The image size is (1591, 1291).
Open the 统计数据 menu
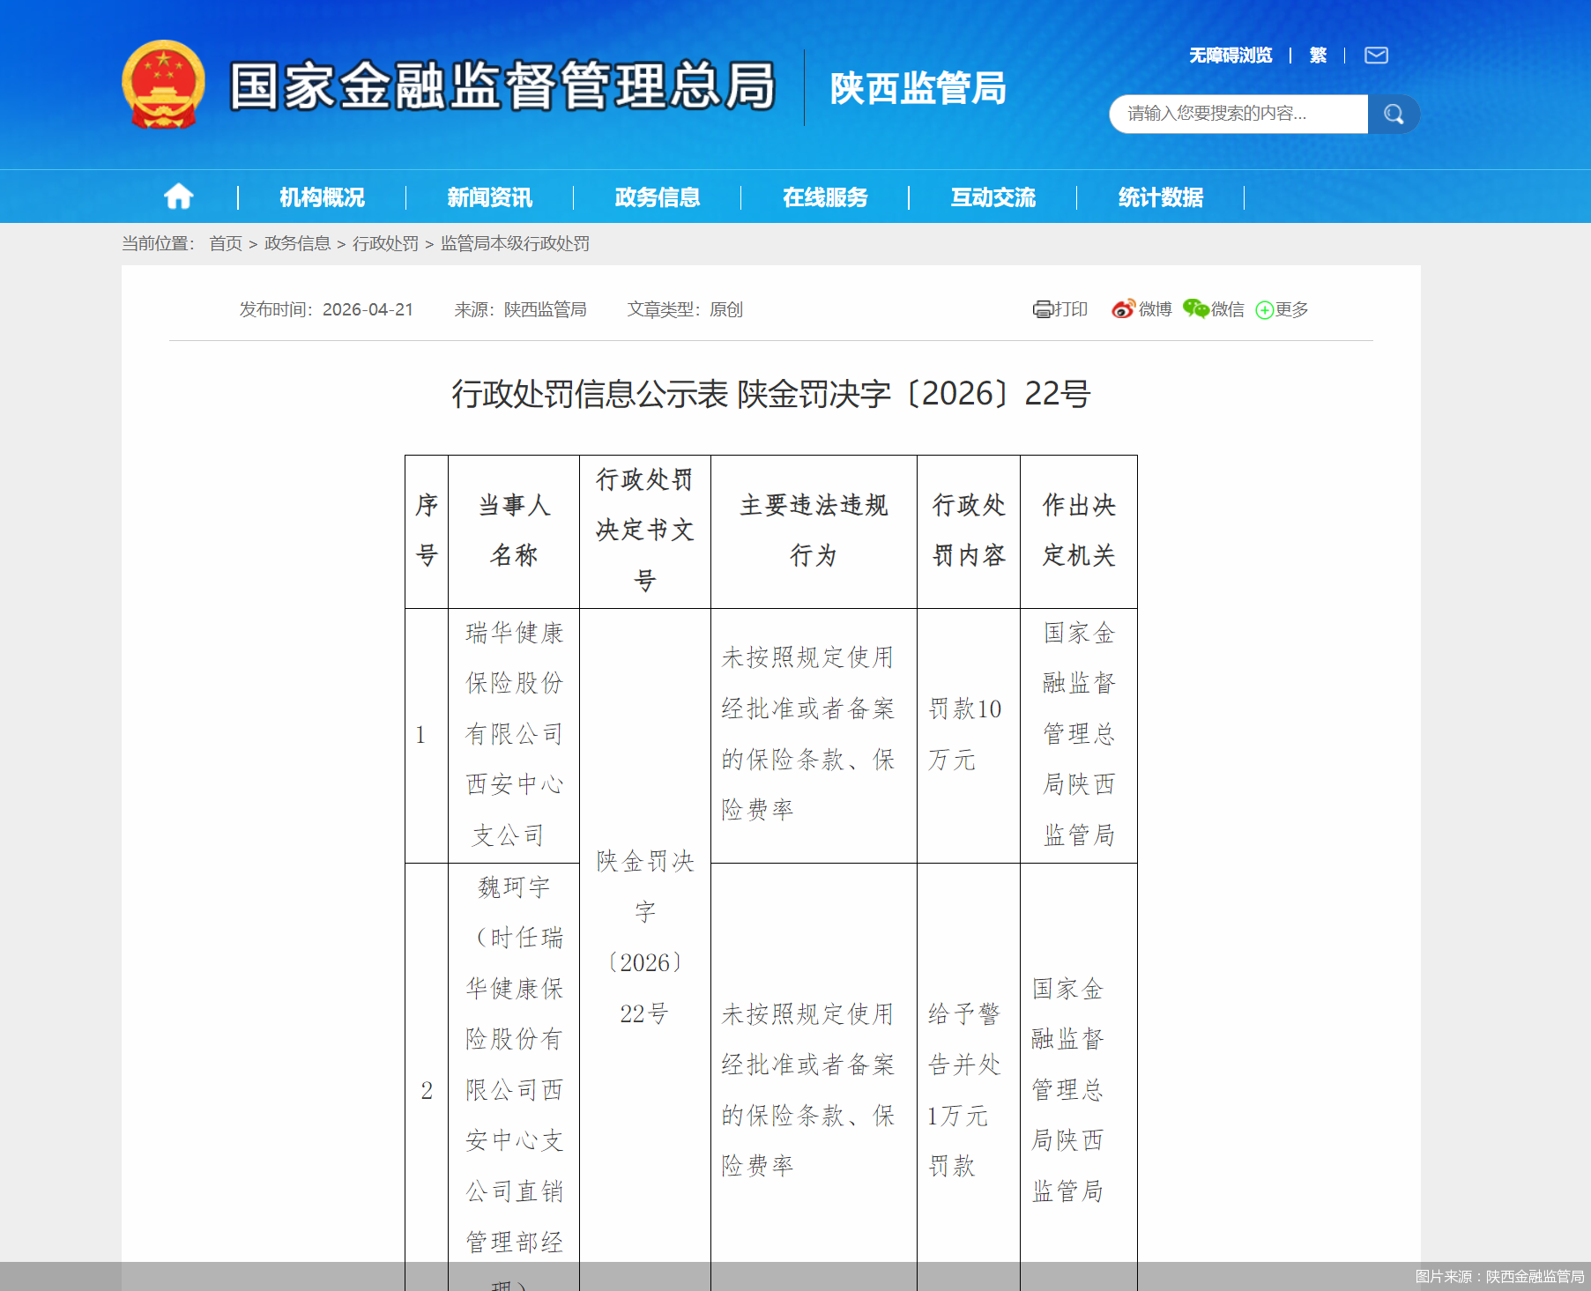(x=1160, y=197)
